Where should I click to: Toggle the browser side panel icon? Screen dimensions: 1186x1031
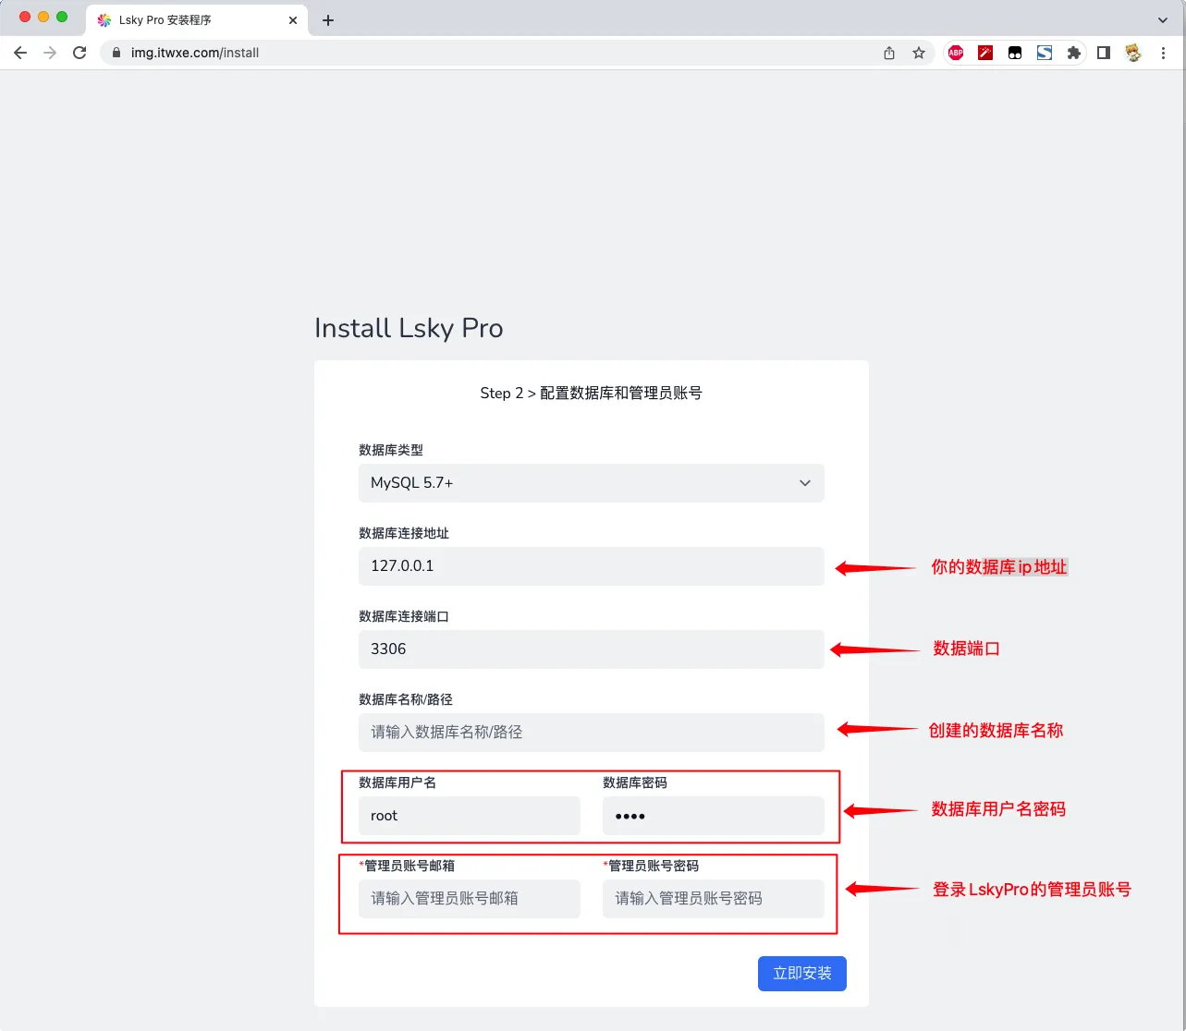(x=1103, y=53)
